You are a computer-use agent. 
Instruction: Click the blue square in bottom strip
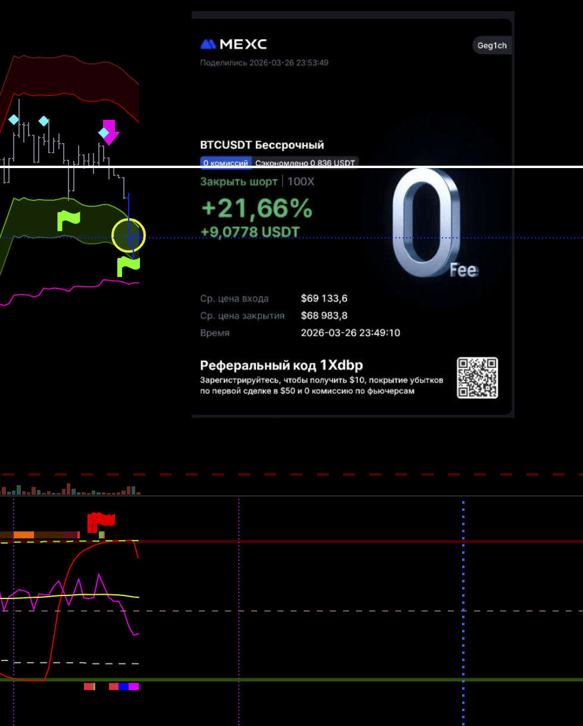pos(123,687)
